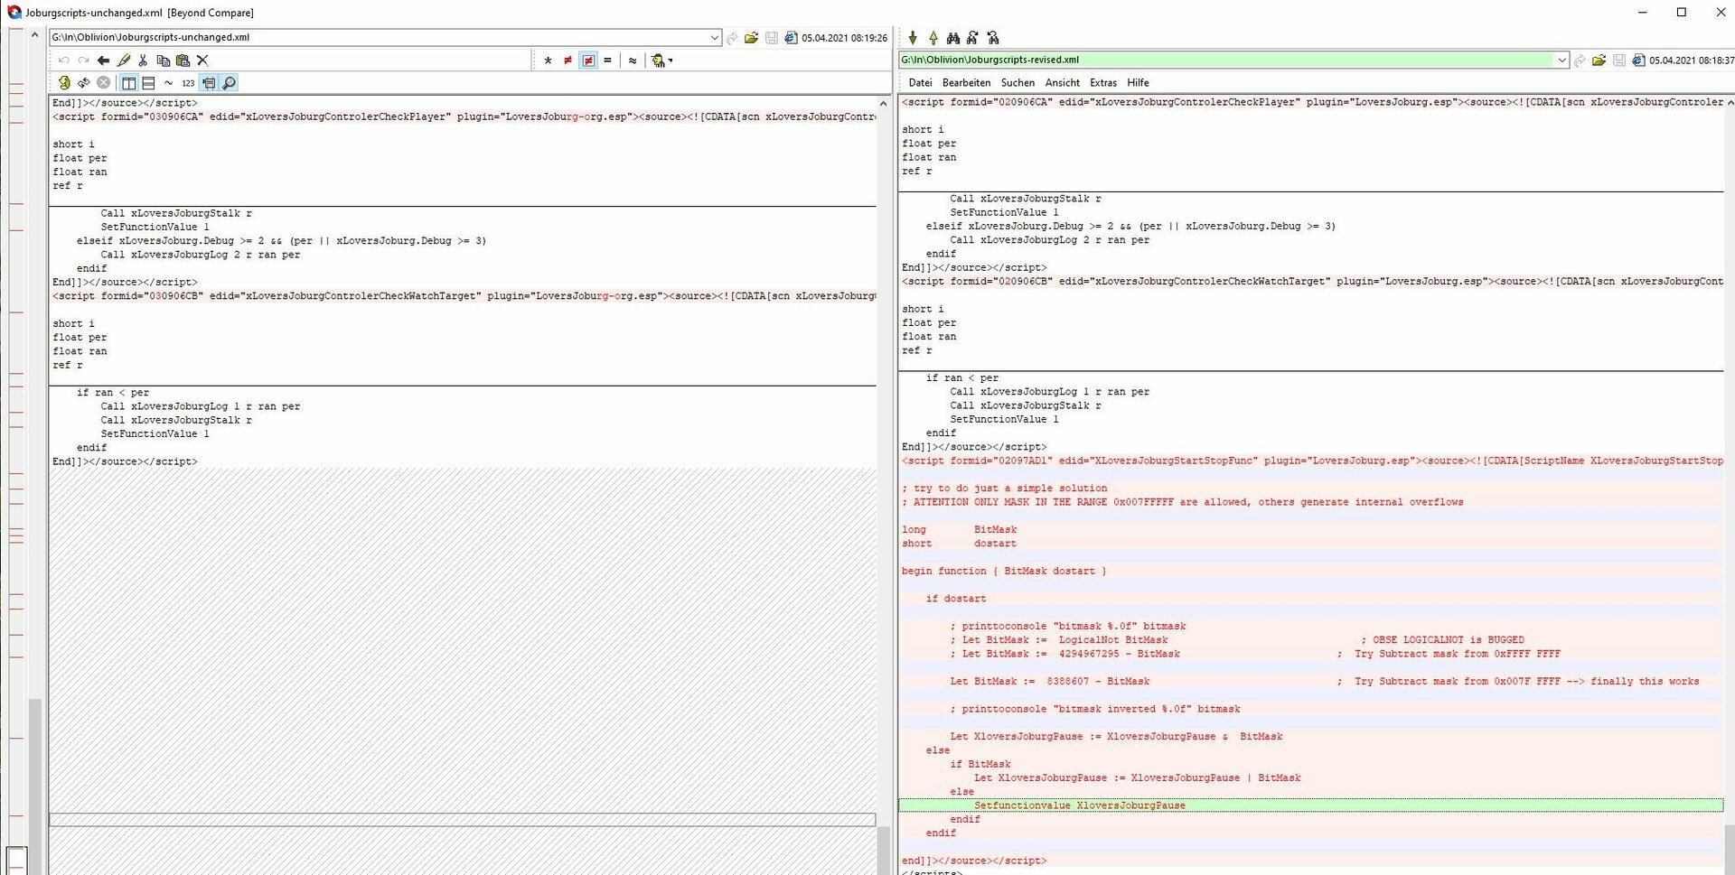
Task: Open the Ansicht menu
Action: tap(1063, 82)
